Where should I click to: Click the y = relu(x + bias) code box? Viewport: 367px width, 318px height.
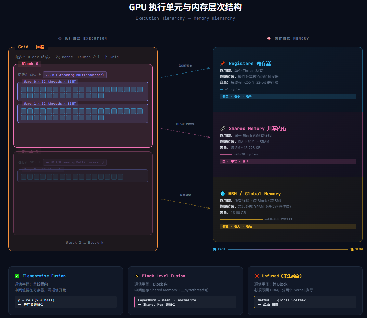(x=66, y=302)
